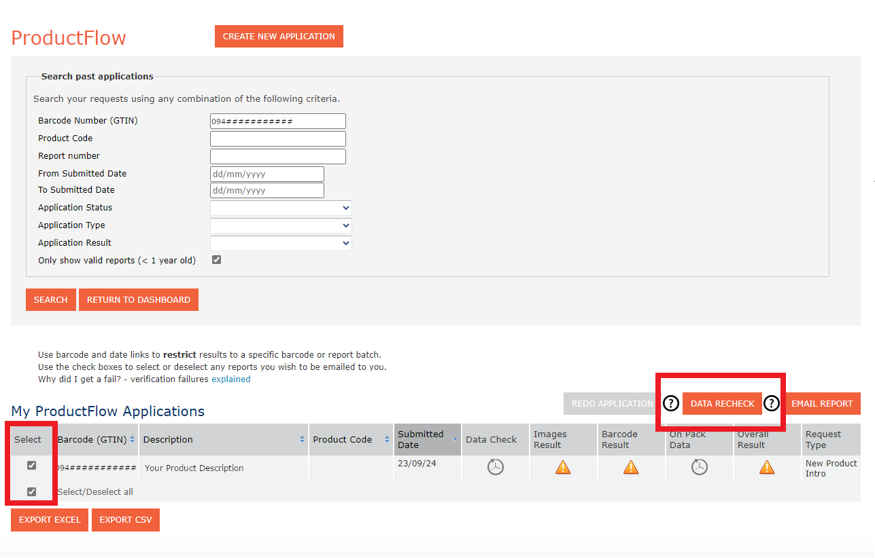875x558 pixels.
Task: Focus the Report number field
Action: [278, 157]
